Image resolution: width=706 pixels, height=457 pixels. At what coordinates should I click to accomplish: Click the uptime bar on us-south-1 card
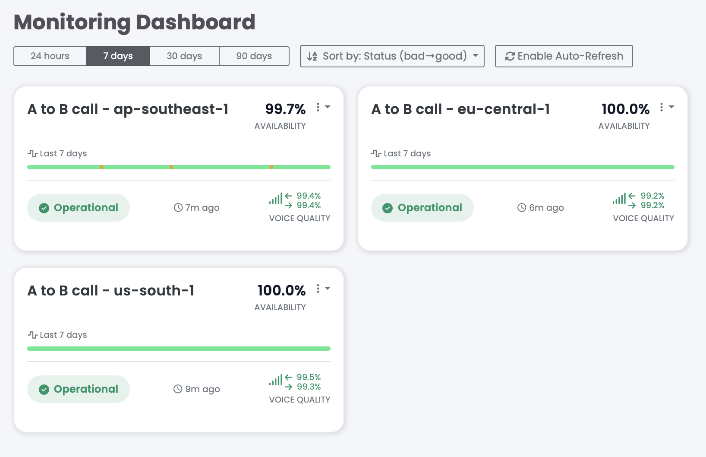179,348
